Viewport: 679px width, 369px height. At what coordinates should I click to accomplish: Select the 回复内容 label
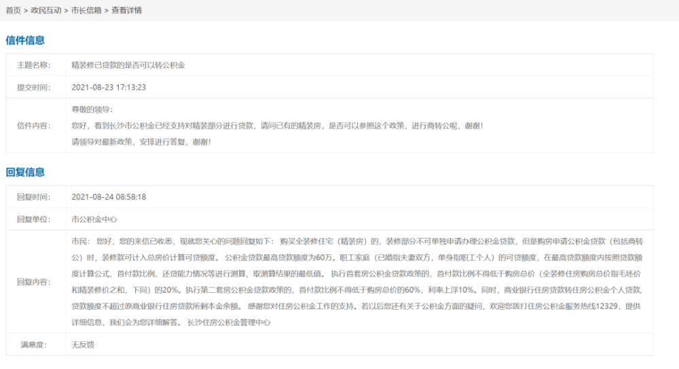point(33,282)
